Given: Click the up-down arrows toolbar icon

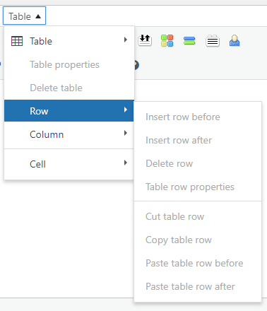Looking at the screenshot, I should pyautogui.click(x=145, y=40).
